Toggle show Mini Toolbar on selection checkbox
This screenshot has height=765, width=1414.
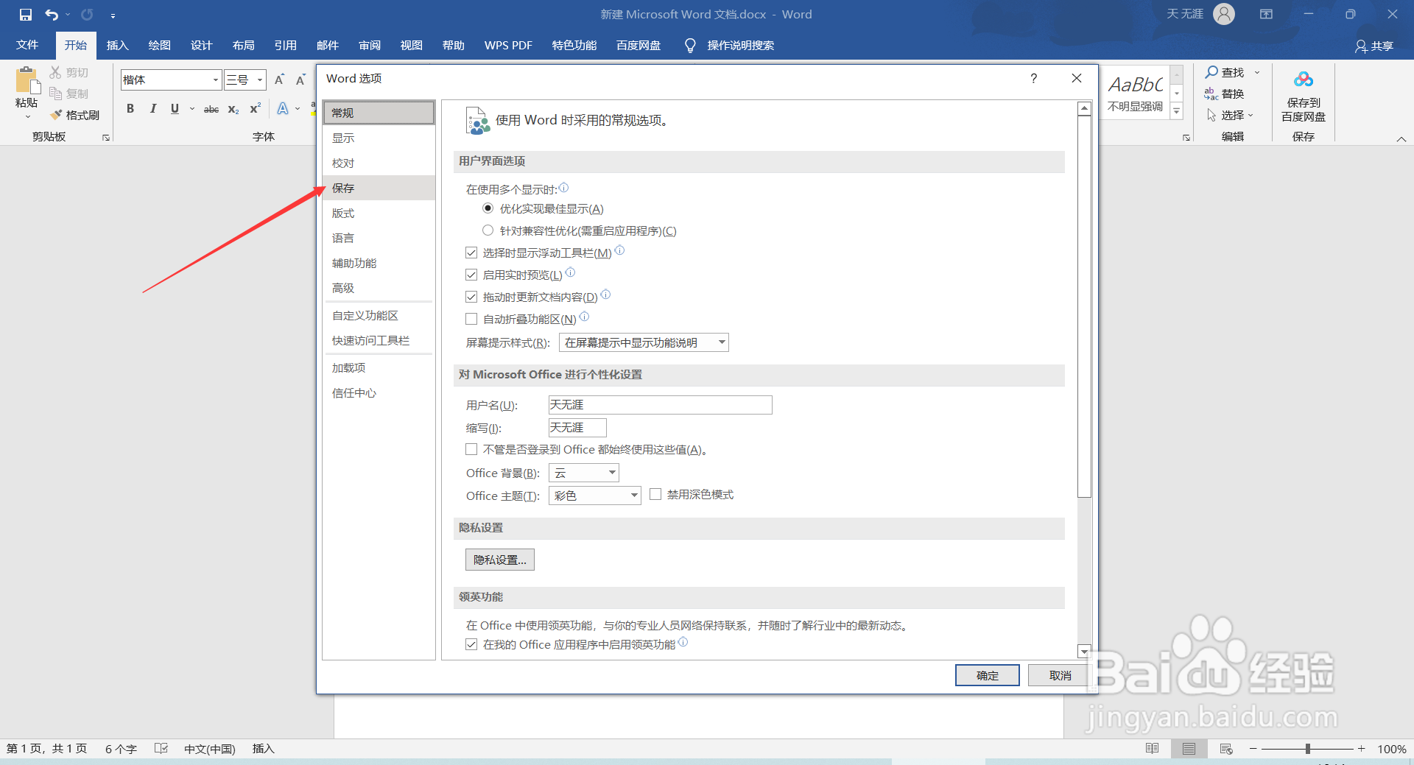coord(471,253)
